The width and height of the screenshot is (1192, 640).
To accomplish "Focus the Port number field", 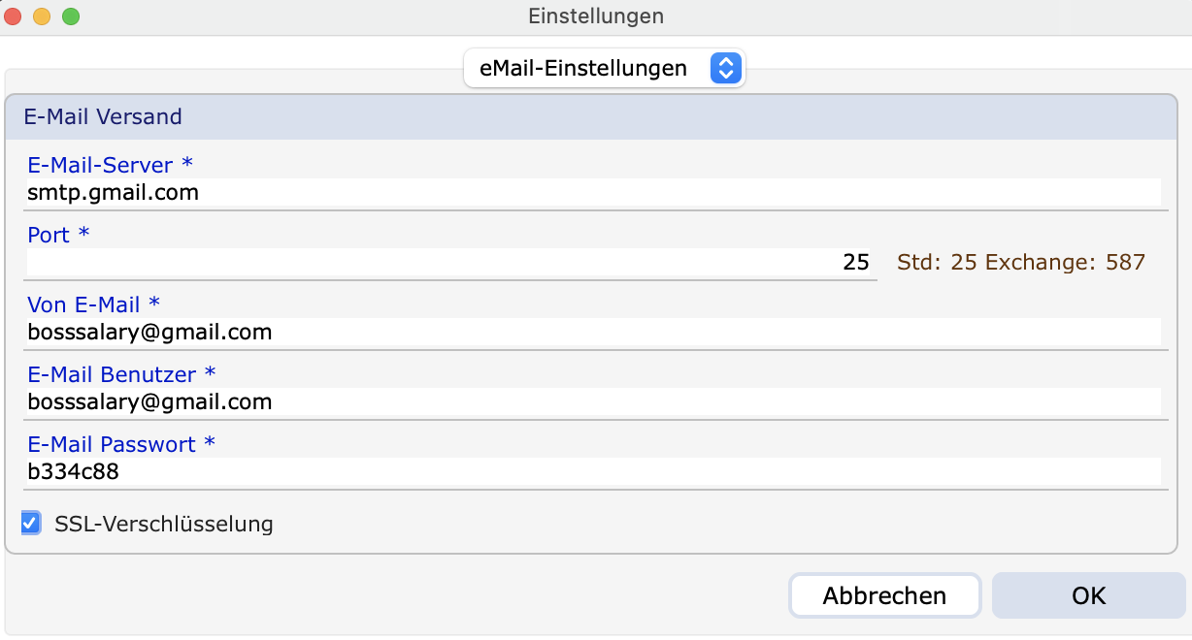I will [451, 262].
